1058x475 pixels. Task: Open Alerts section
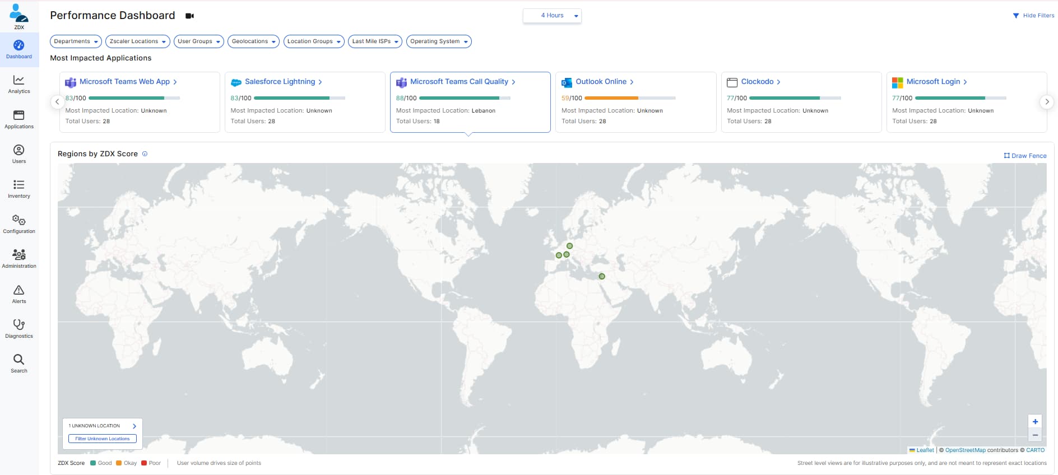click(x=19, y=294)
